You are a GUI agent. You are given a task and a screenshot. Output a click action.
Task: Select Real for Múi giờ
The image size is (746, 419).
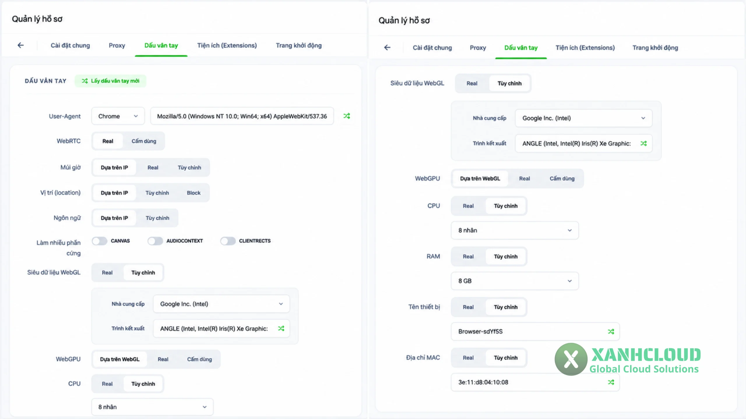tap(153, 168)
